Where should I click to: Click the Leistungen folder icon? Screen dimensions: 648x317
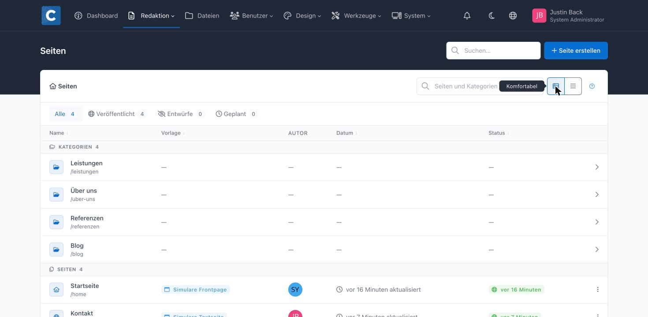[56, 167]
